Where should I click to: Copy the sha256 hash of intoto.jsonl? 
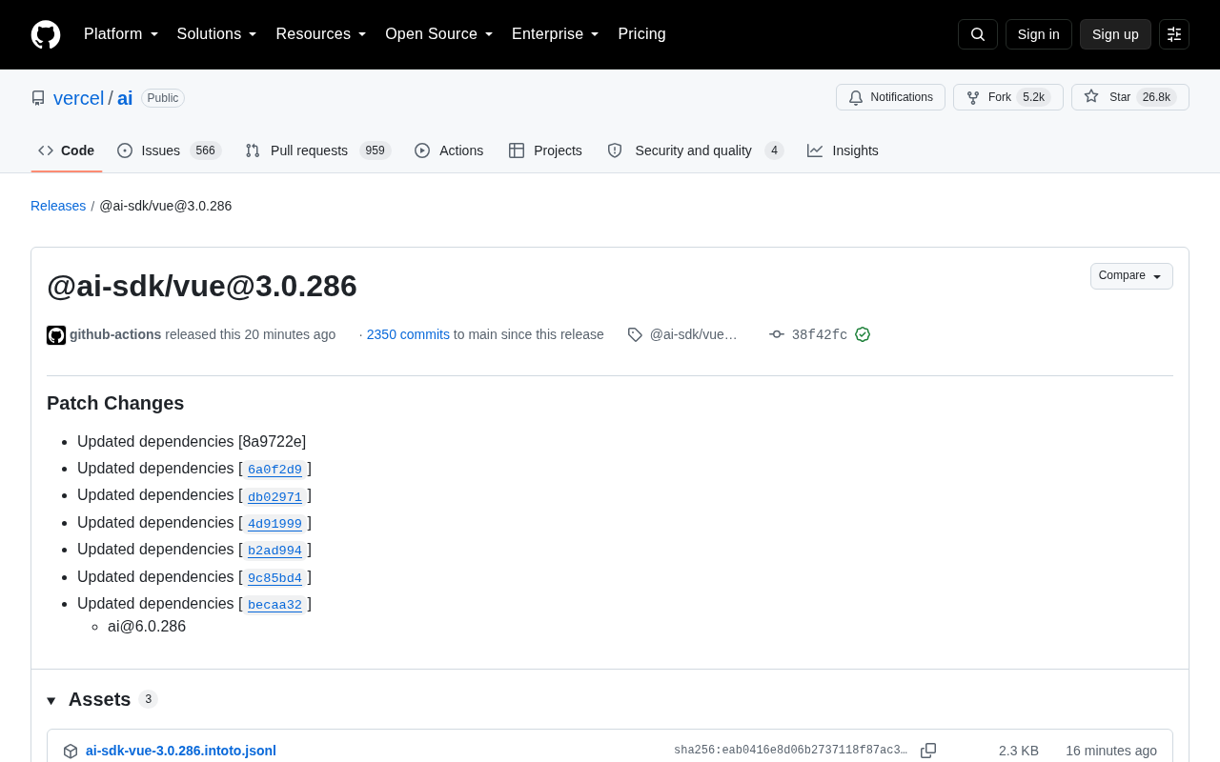coord(928,751)
